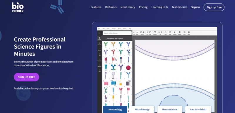235x113 pixels.
Task: Open the Opacity tool icon
Action: click(x=179, y=32)
